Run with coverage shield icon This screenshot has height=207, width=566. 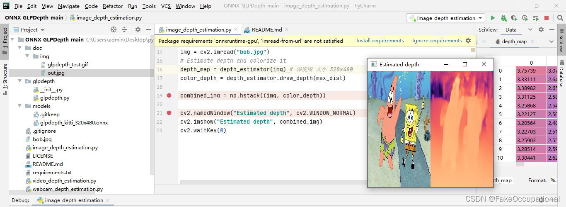(x=514, y=18)
